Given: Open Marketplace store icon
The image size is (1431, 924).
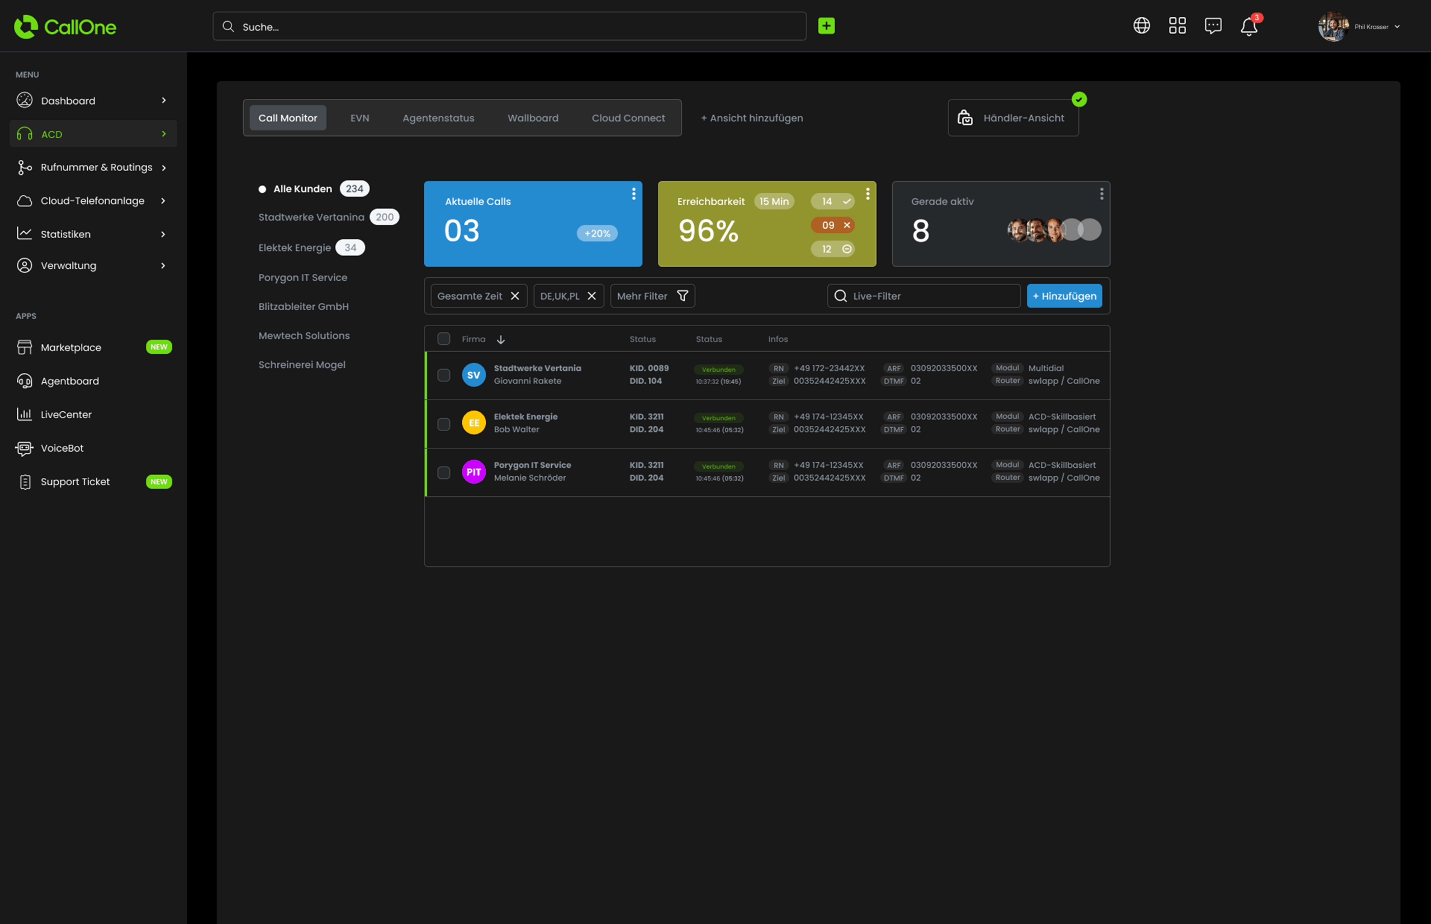Looking at the screenshot, I should 25,347.
